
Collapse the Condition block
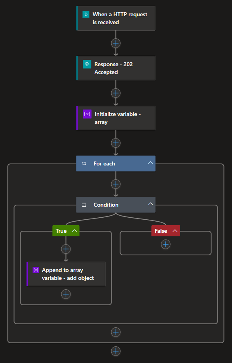coord(150,204)
